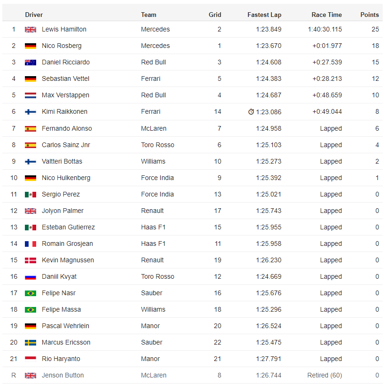
Task: Select the Grid column header
Action: 215,15
